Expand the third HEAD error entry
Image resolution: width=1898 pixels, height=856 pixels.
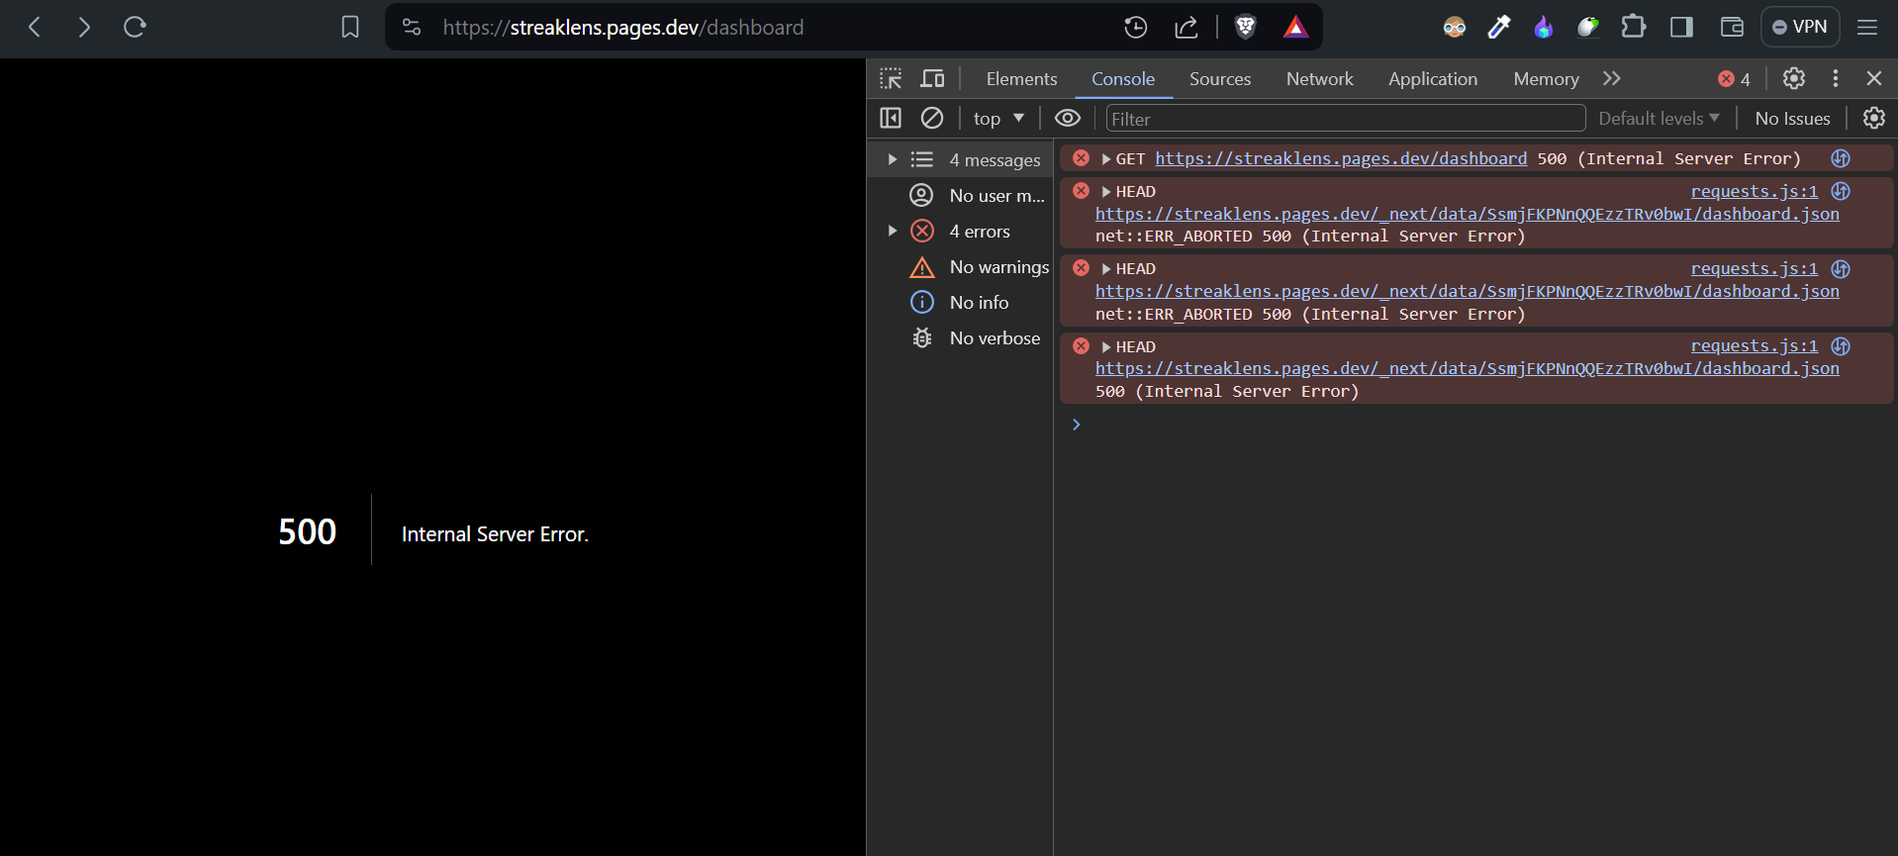click(x=1106, y=347)
